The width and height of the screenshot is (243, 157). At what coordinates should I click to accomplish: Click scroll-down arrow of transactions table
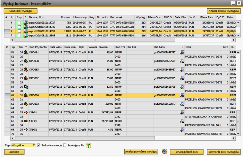(x=238, y=134)
